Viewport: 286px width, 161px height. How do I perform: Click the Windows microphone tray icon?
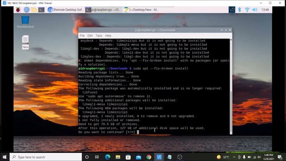click(244, 157)
